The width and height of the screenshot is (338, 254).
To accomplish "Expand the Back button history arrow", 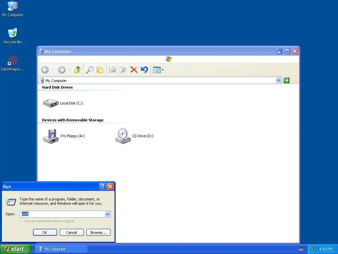I will pos(52,70).
